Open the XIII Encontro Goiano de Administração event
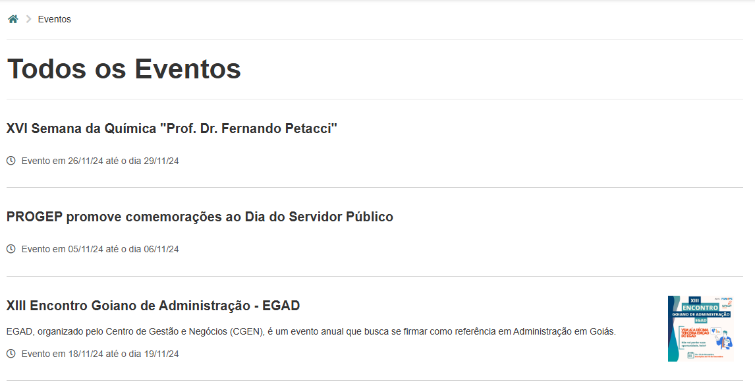The height and width of the screenshot is (384, 755). [x=153, y=306]
